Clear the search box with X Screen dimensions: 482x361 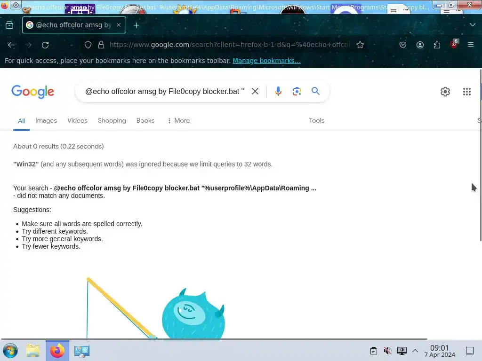(255, 91)
